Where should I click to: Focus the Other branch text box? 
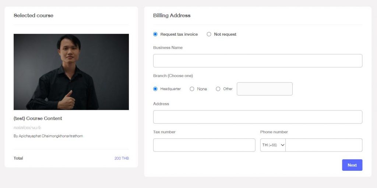[264, 89]
